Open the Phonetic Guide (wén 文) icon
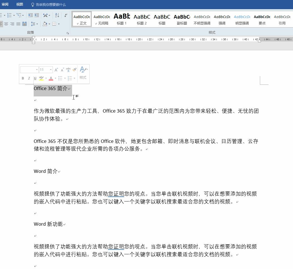The image size is (293, 269). click(x=68, y=70)
